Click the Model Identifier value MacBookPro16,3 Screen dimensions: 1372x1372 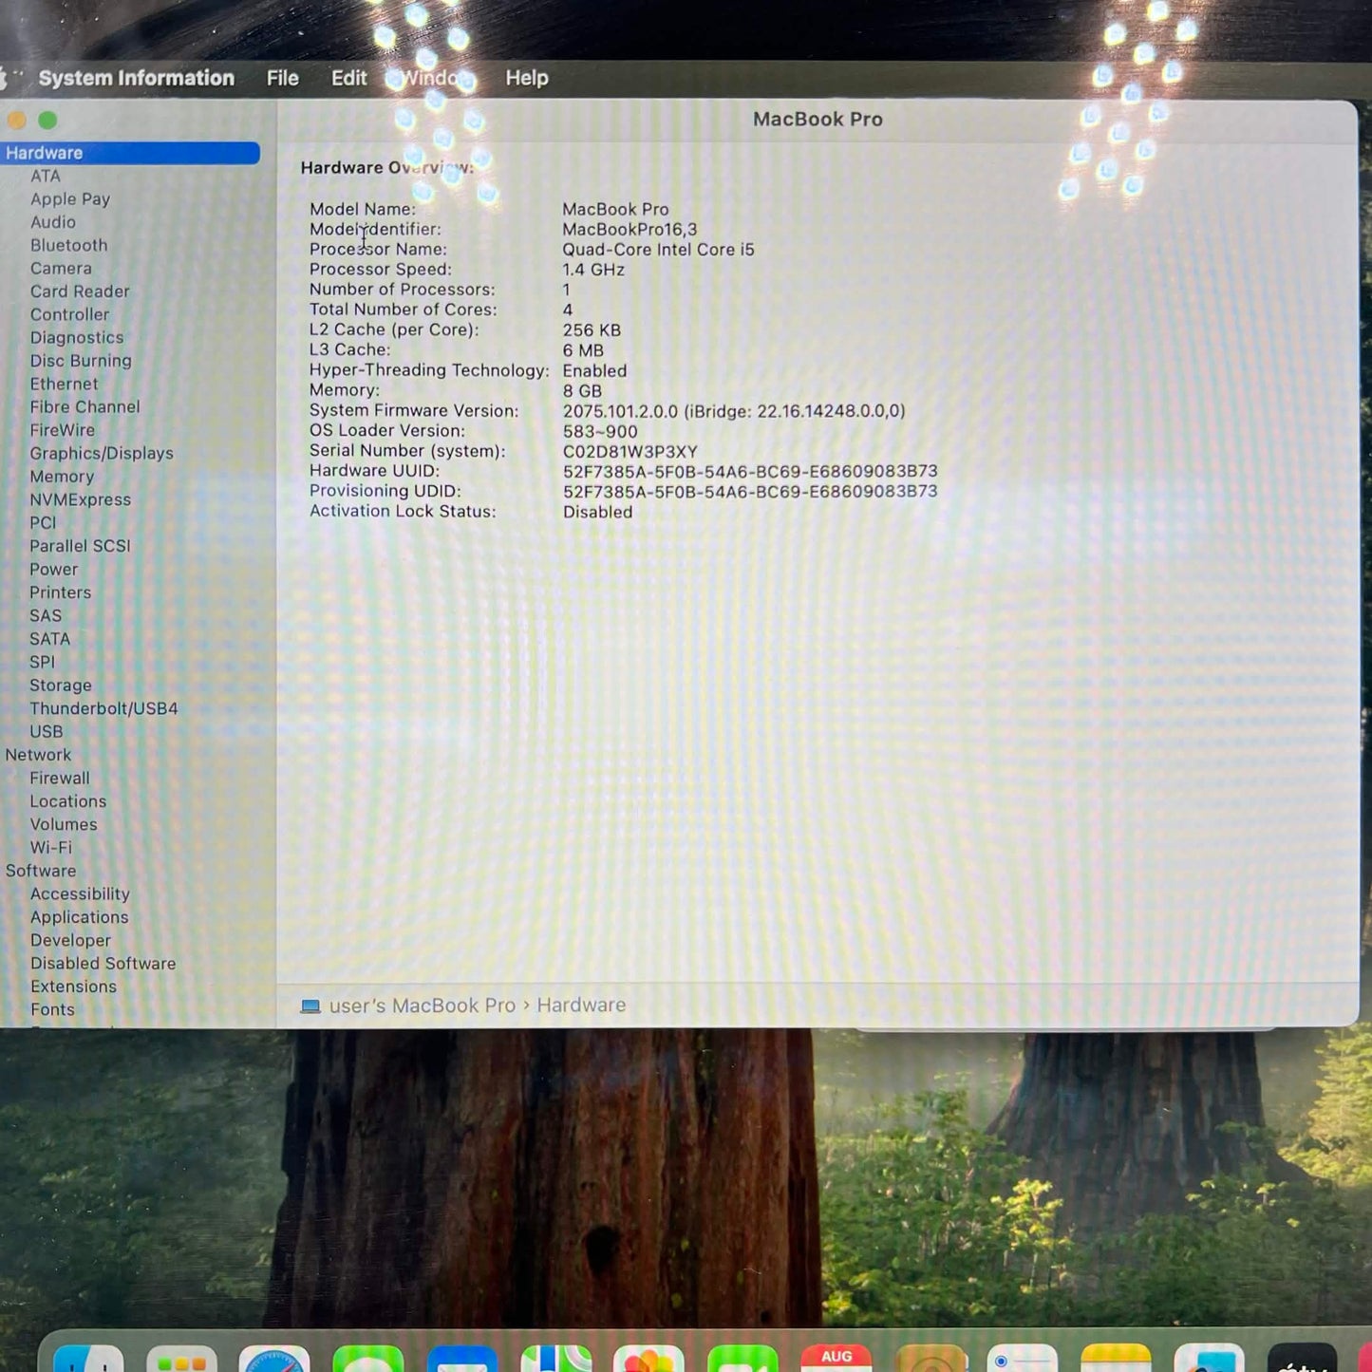coord(630,230)
